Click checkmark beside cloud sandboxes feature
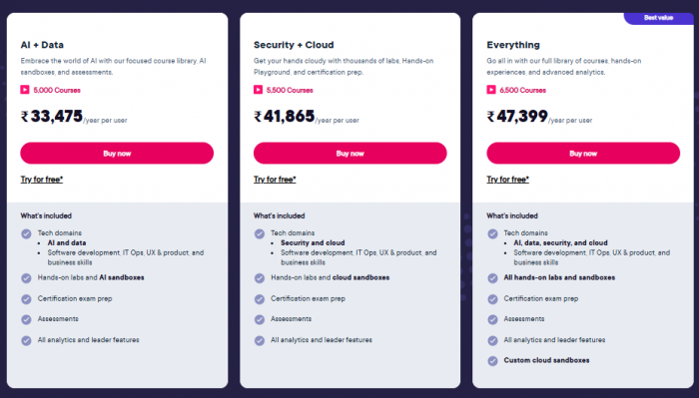The image size is (699, 398). pyautogui.click(x=260, y=278)
